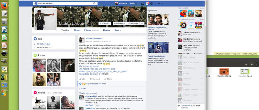Viewport: 259px width, 110px height.
Task: Open Firefox from the Ubuntu launcher
Action: [4, 5]
